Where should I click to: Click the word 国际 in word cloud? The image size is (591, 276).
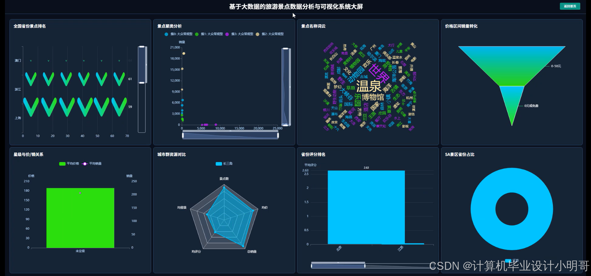tap(349, 104)
